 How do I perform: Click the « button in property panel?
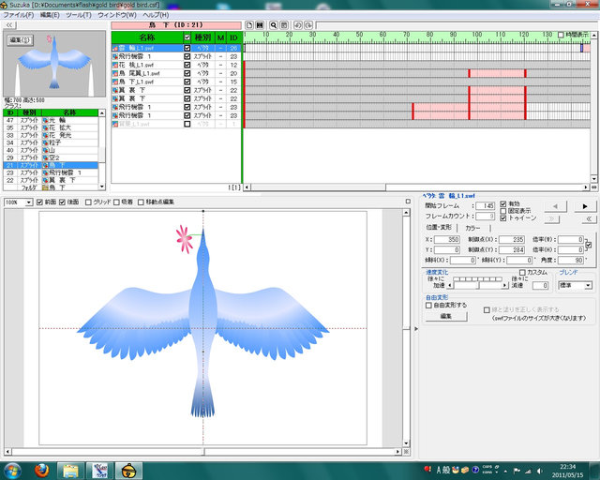(x=589, y=219)
